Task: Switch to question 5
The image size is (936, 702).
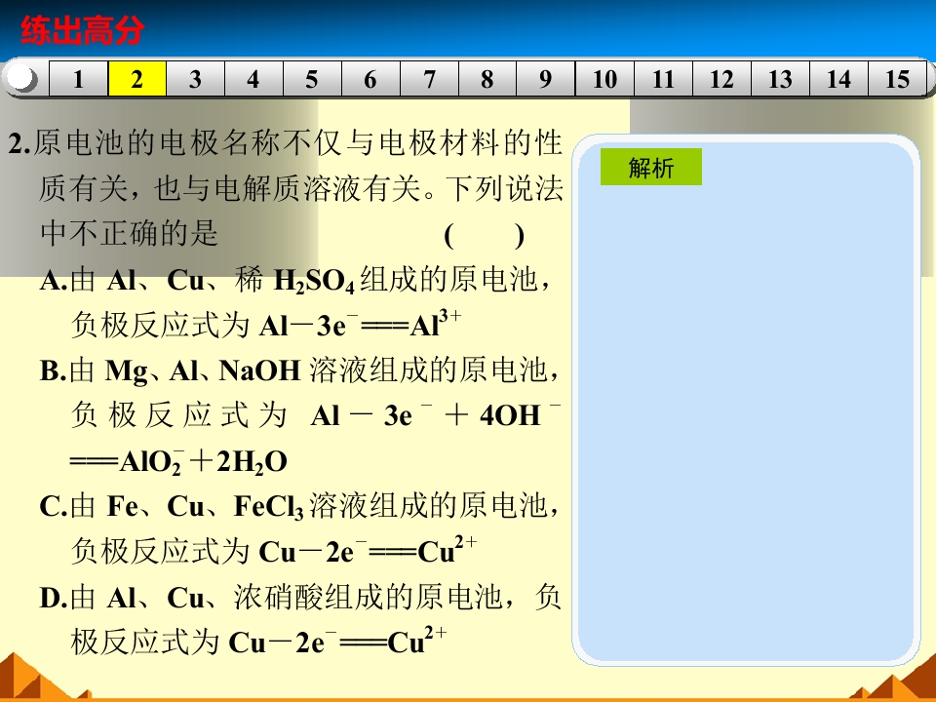Action: pos(312,80)
